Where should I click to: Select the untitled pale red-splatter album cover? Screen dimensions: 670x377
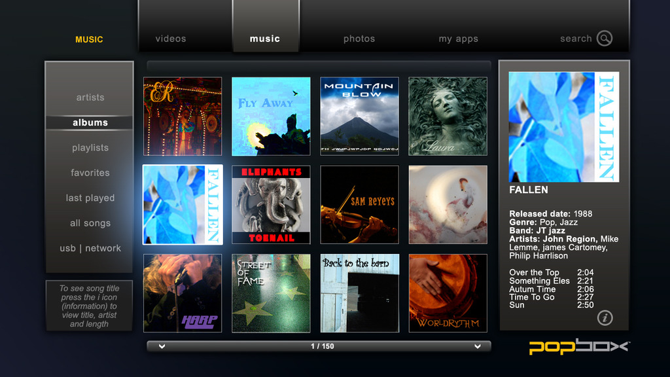tap(448, 205)
